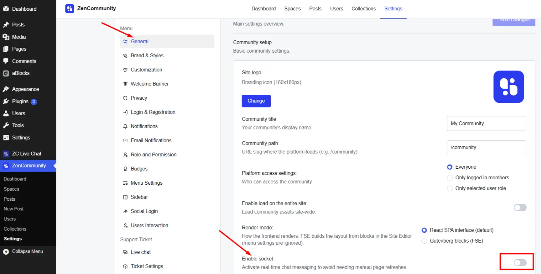
Task: Click the Live chat icon in Support Ticket
Action: point(125,252)
